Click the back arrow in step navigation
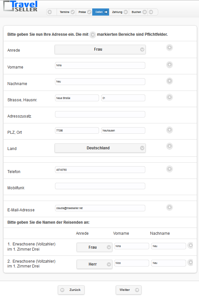Image resolution: width=199 pixels, height=298 pixels. click(50, 12)
